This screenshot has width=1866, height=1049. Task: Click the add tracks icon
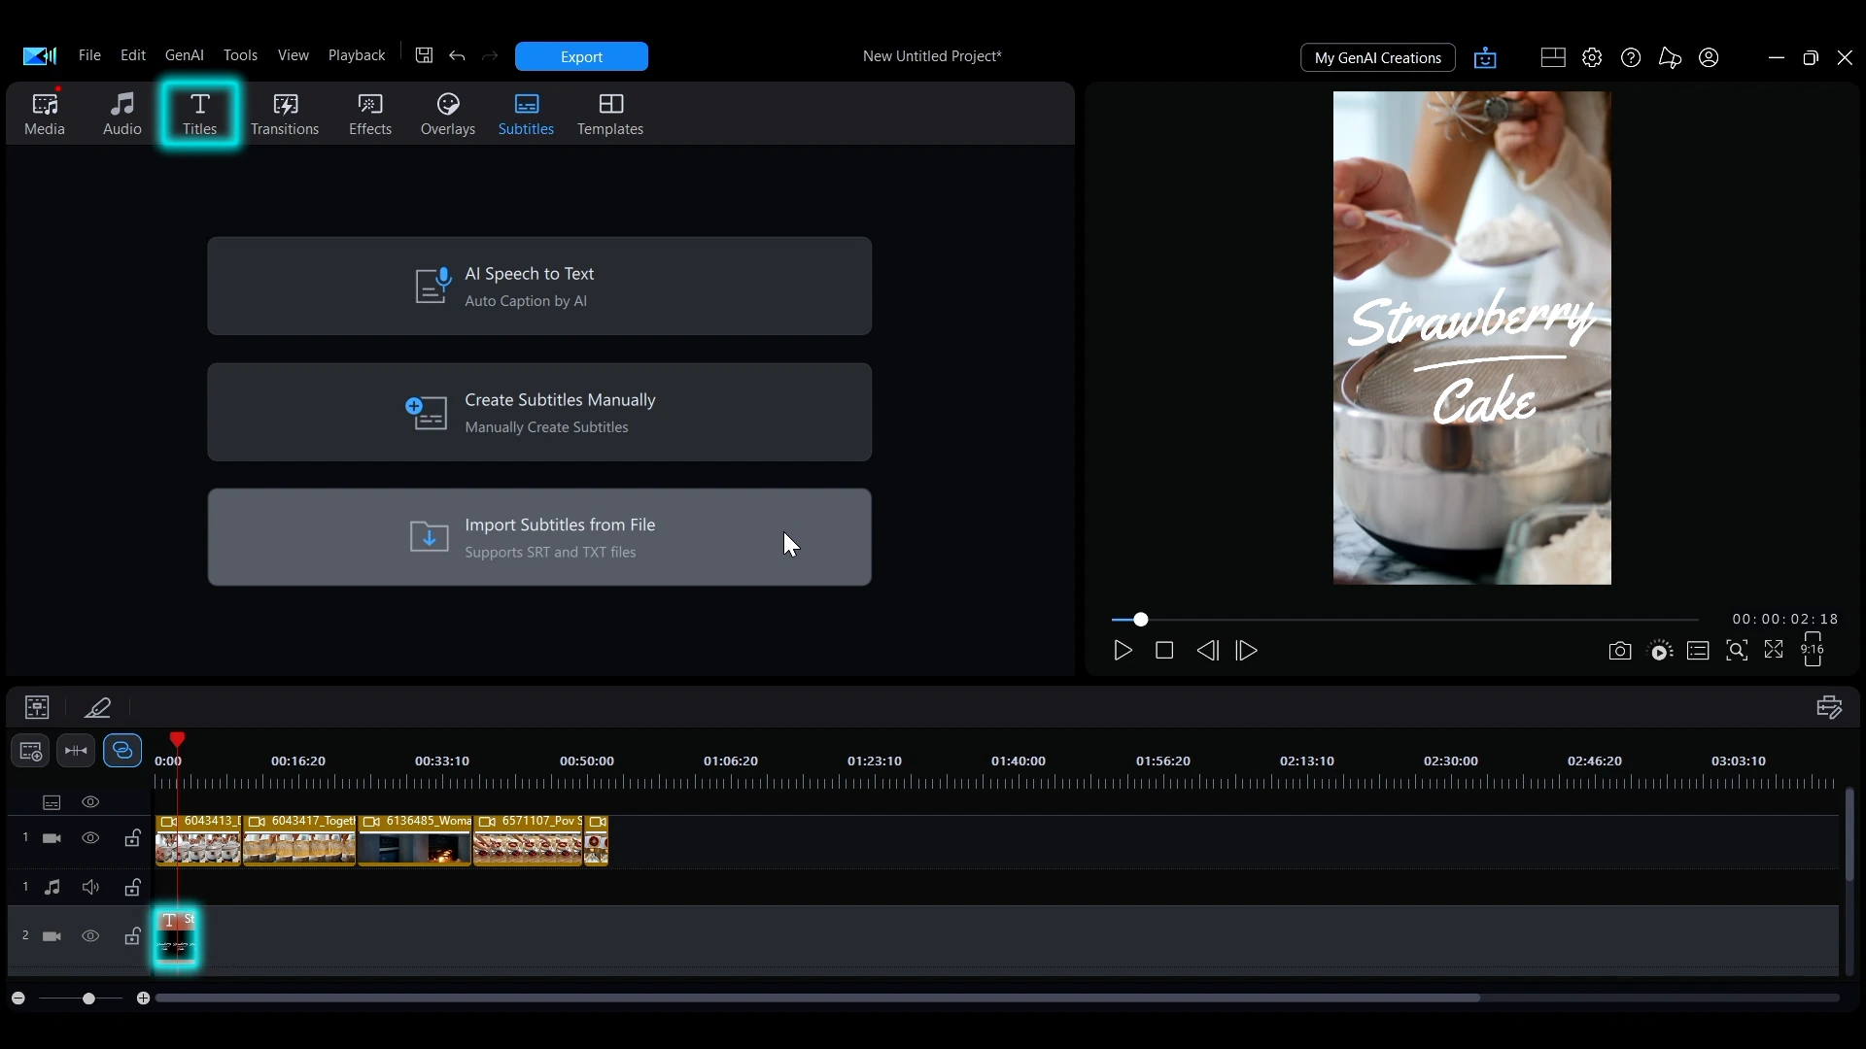(x=30, y=751)
